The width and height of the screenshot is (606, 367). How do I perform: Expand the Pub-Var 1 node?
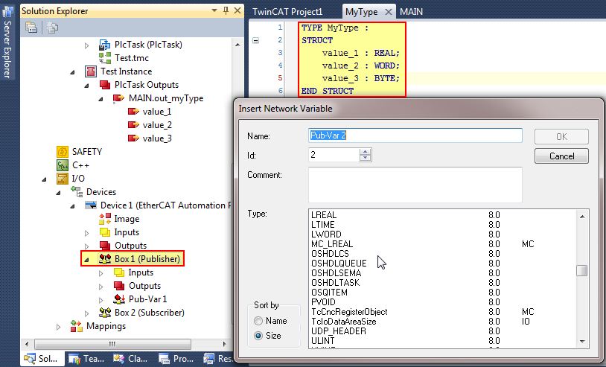(101, 300)
